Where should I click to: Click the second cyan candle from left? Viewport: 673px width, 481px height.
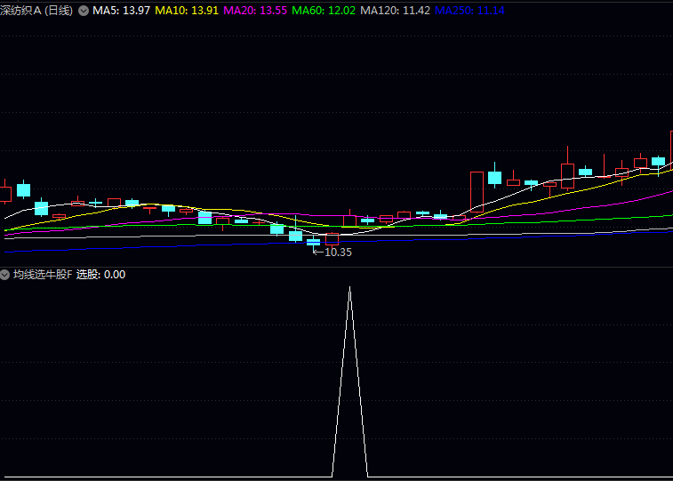(x=41, y=208)
